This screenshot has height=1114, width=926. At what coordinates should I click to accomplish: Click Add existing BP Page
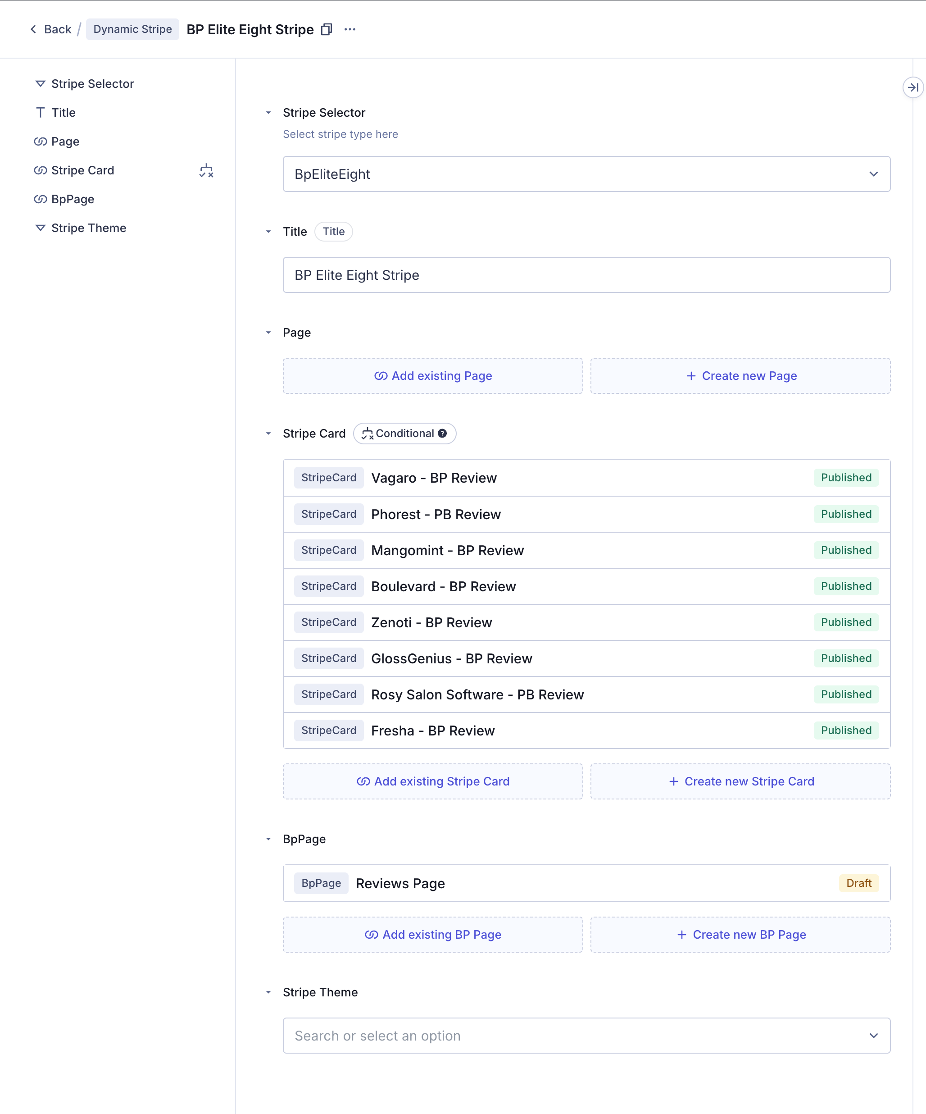432,935
